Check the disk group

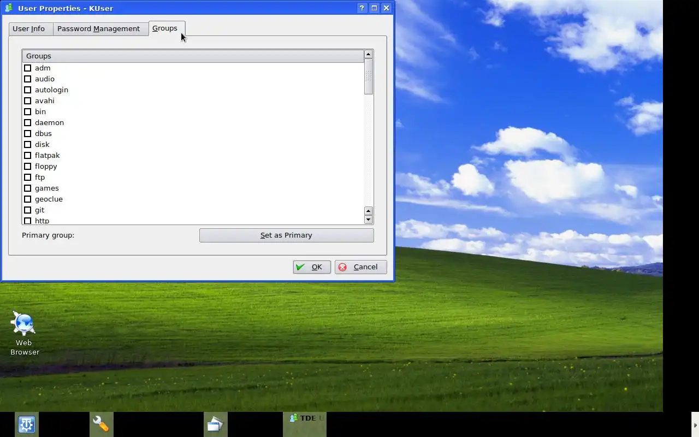coord(27,144)
